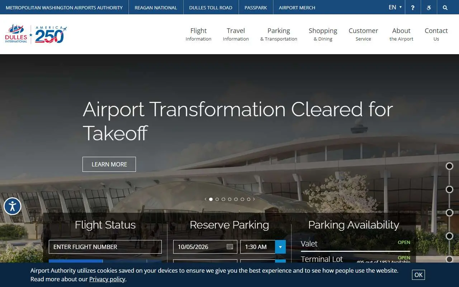The image size is (459, 287).
Task: Click the Dulles International America 250 logo
Action: point(36,34)
